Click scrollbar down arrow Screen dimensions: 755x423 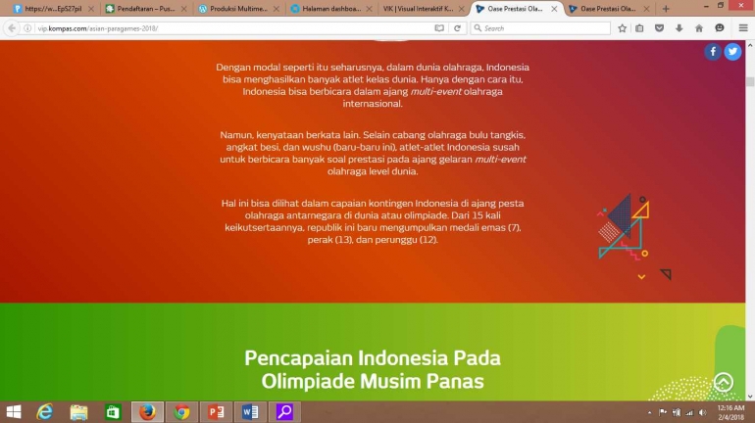coord(750,397)
